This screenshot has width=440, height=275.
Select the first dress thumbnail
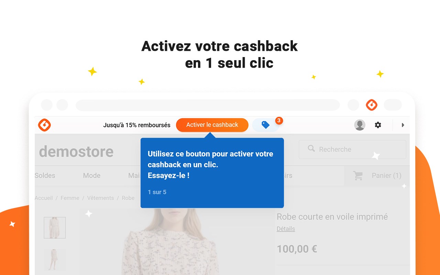55,228
